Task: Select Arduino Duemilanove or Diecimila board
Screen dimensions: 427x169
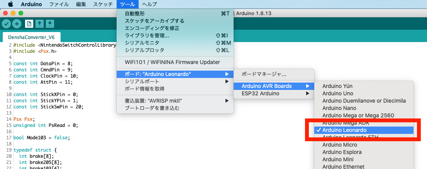Action: [x=364, y=101]
